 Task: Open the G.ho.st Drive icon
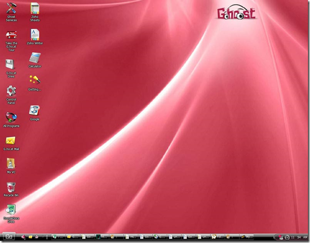(11, 69)
